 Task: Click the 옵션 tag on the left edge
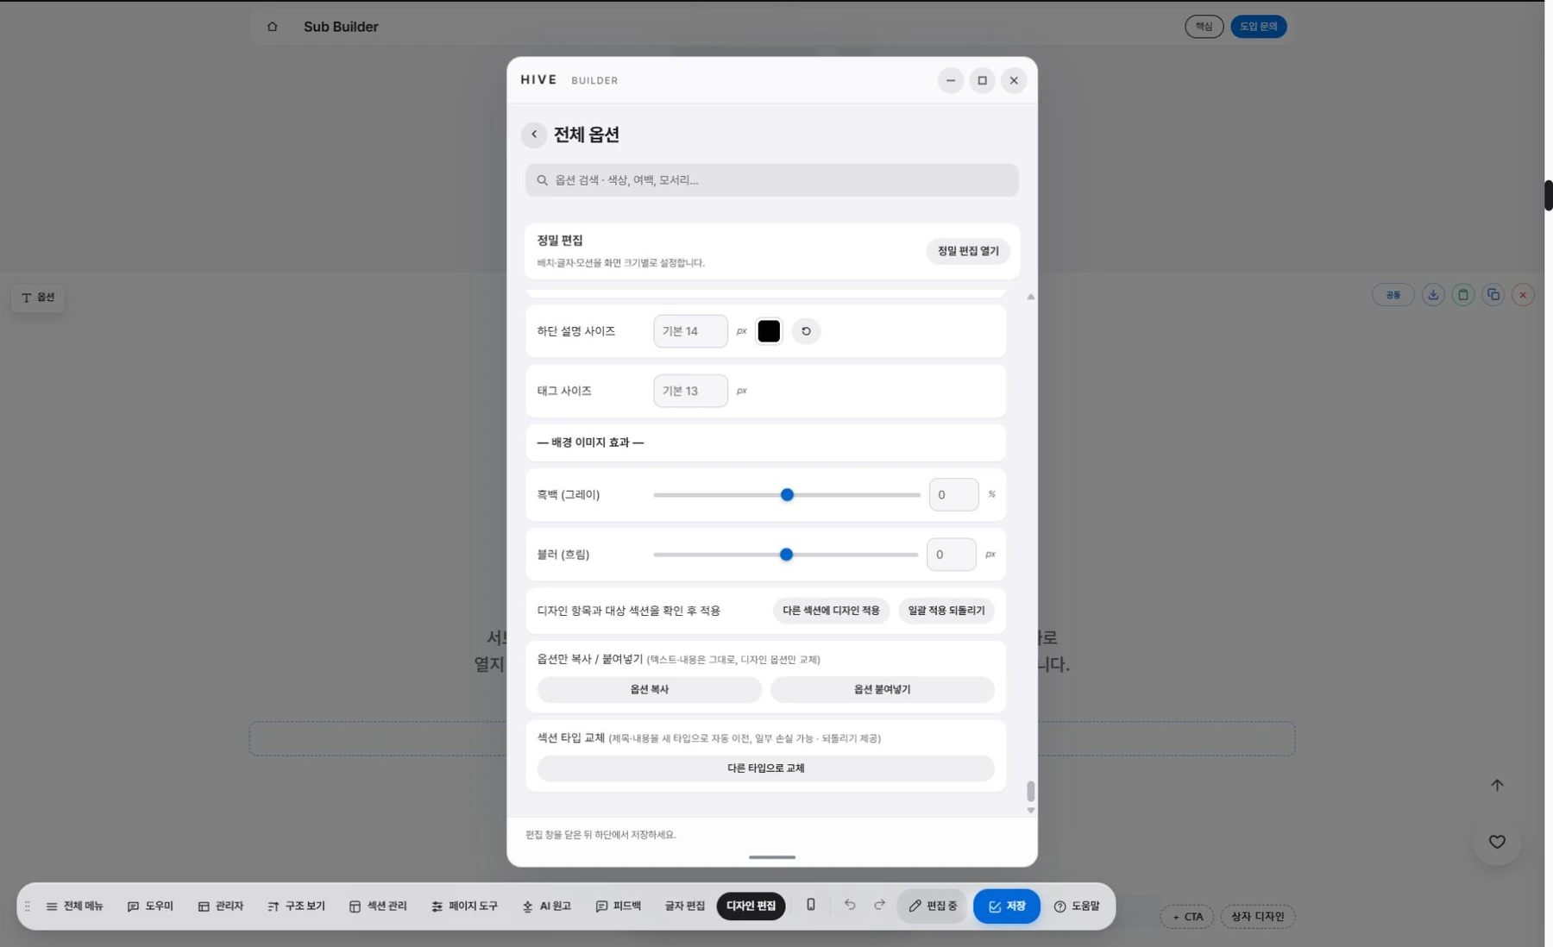(38, 298)
